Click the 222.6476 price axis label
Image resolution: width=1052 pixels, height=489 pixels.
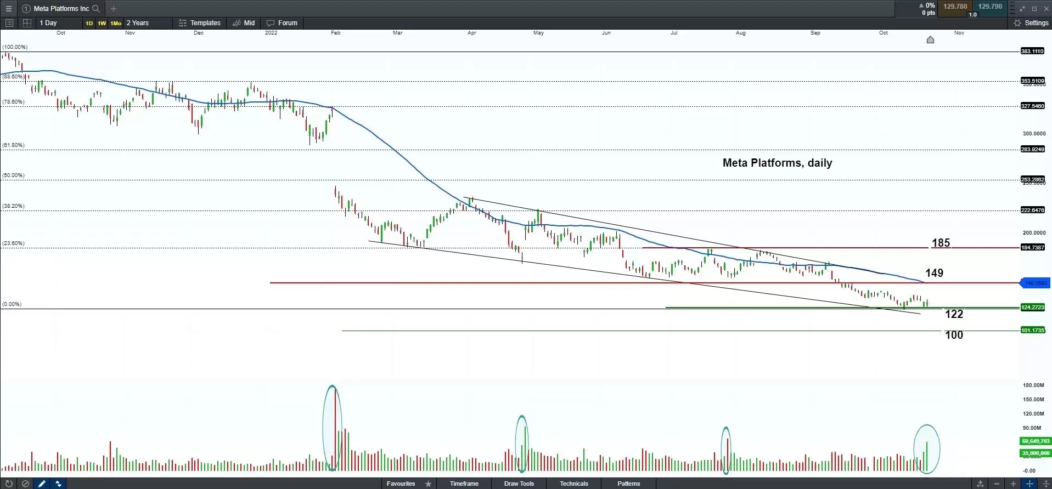(1032, 210)
